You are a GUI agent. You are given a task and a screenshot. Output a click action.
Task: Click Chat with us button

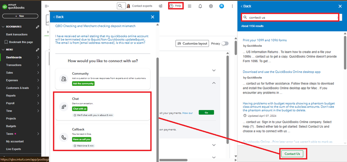(80, 109)
